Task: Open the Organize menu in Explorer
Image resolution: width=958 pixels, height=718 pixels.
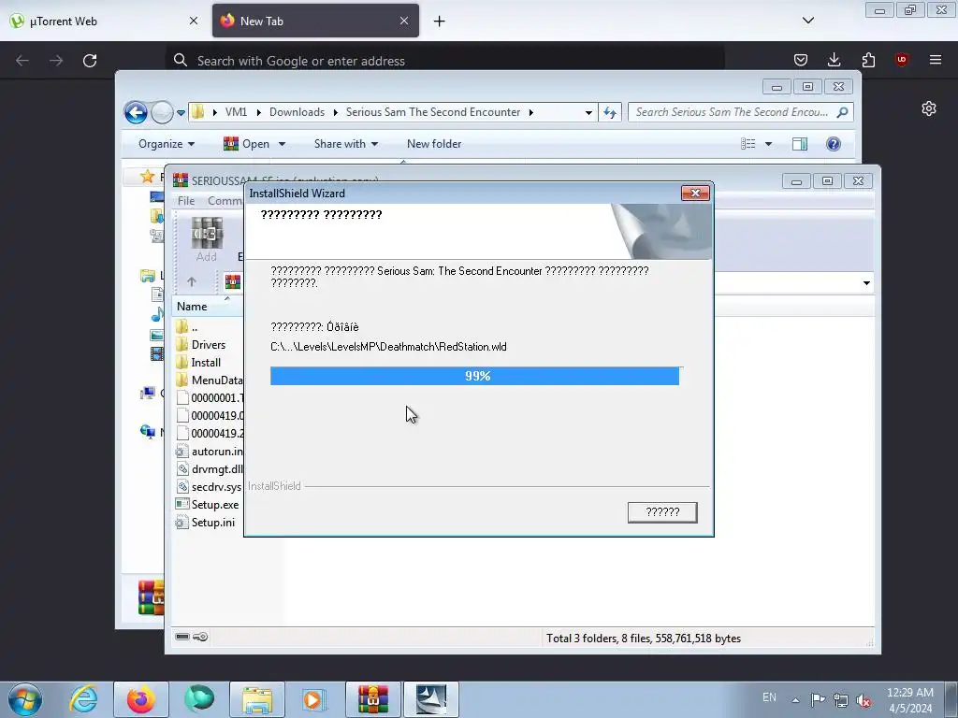Action: click(x=167, y=144)
